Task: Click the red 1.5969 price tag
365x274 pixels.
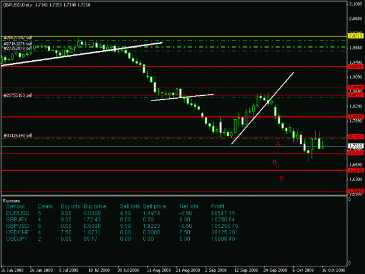Action: click(356, 191)
